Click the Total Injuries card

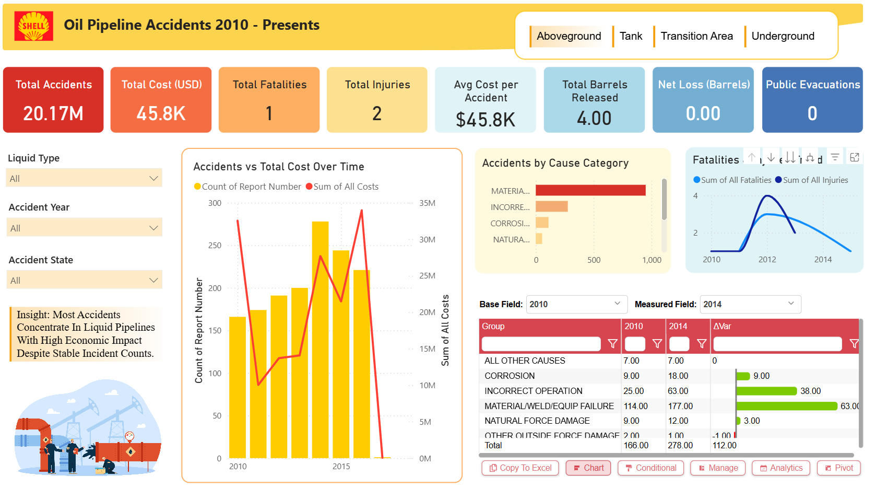(x=377, y=100)
